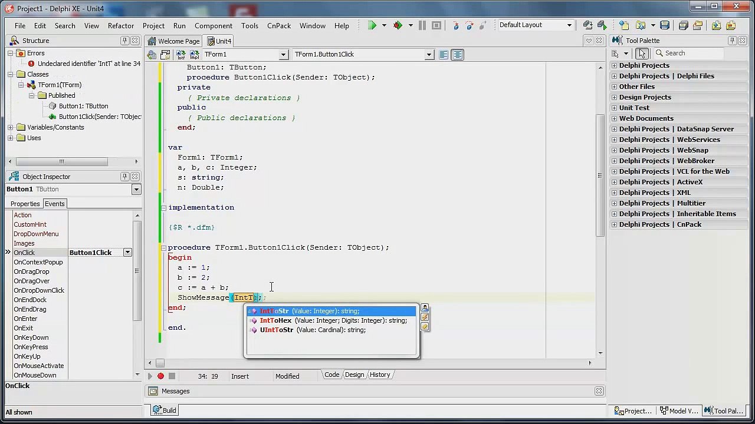Click the red breakpoint record icon in status bar
755x424 pixels.
tap(160, 376)
